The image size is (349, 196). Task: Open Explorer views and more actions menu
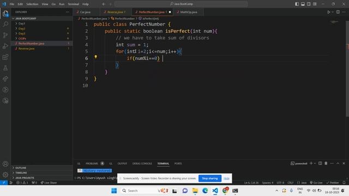pos(68,12)
